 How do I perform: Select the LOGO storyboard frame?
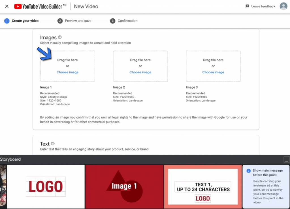pos(46,187)
